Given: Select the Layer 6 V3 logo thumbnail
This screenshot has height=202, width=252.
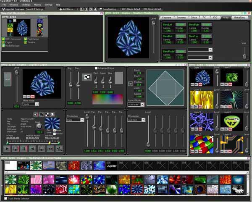Looking at the screenshot, I should [231, 122].
